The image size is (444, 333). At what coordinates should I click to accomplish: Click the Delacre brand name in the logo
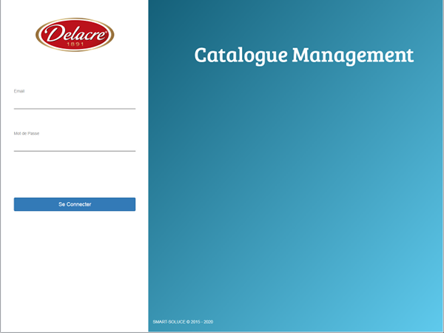[x=75, y=33]
